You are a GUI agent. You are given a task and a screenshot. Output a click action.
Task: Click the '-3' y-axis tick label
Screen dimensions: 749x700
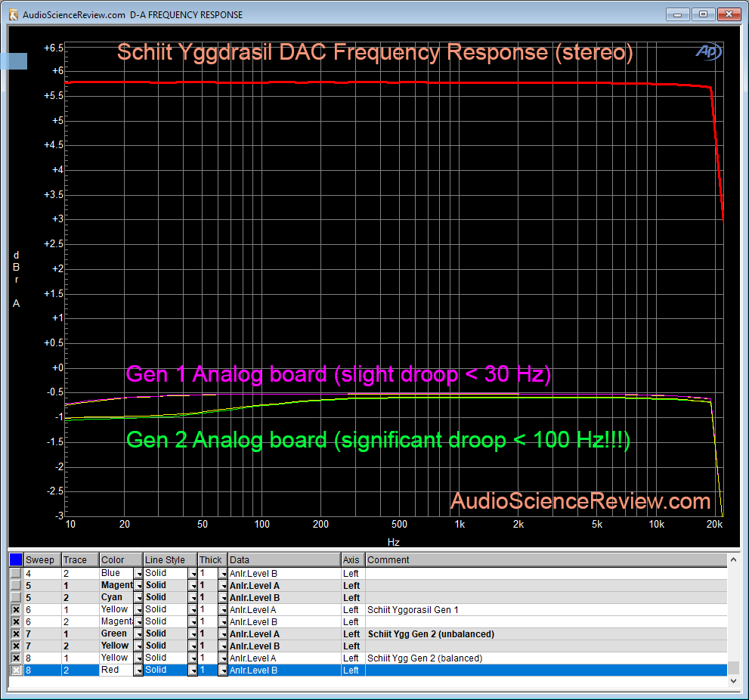59,516
